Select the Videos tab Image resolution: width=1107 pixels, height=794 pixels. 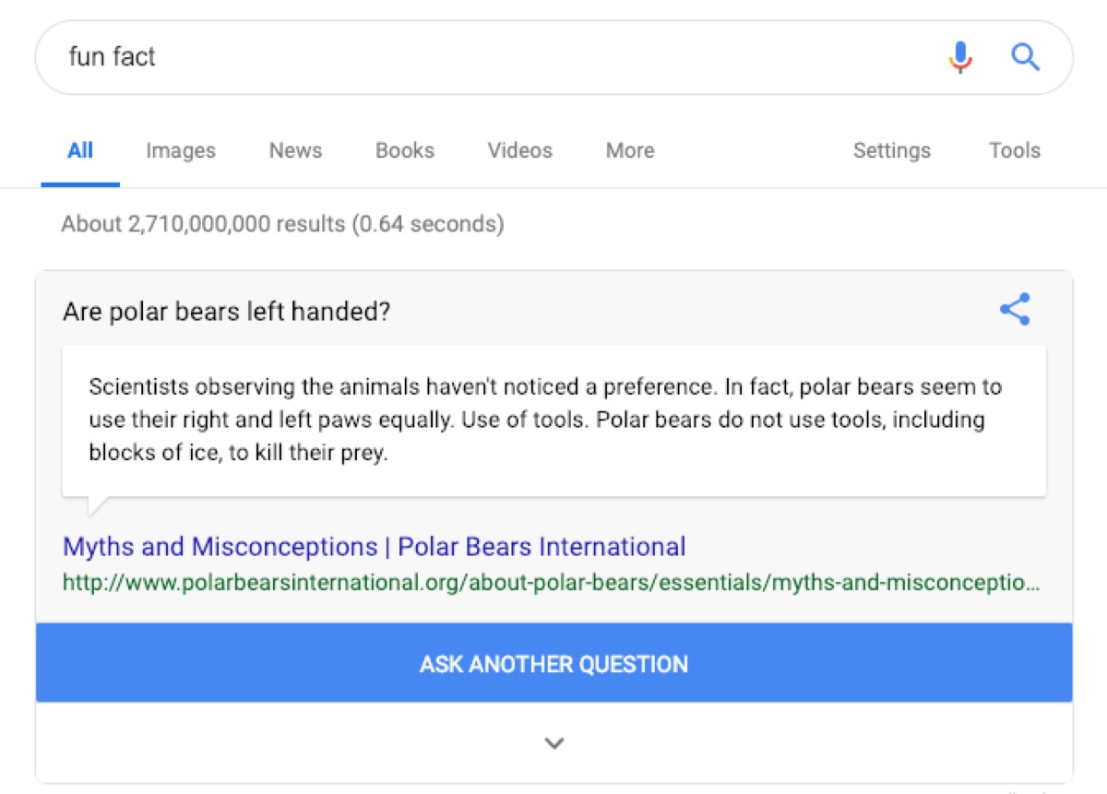click(x=518, y=150)
